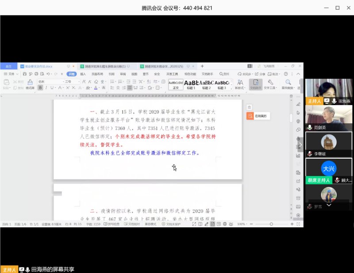Apply the 标题 1 heading style
This screenshot has height=273, width=354.
click(191, 84)
